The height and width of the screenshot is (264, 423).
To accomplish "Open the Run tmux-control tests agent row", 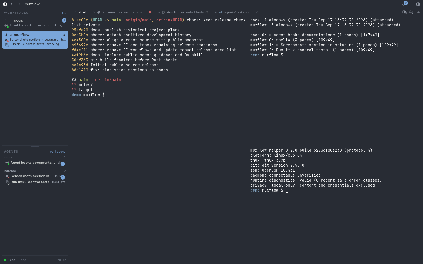I will (35, 182).
